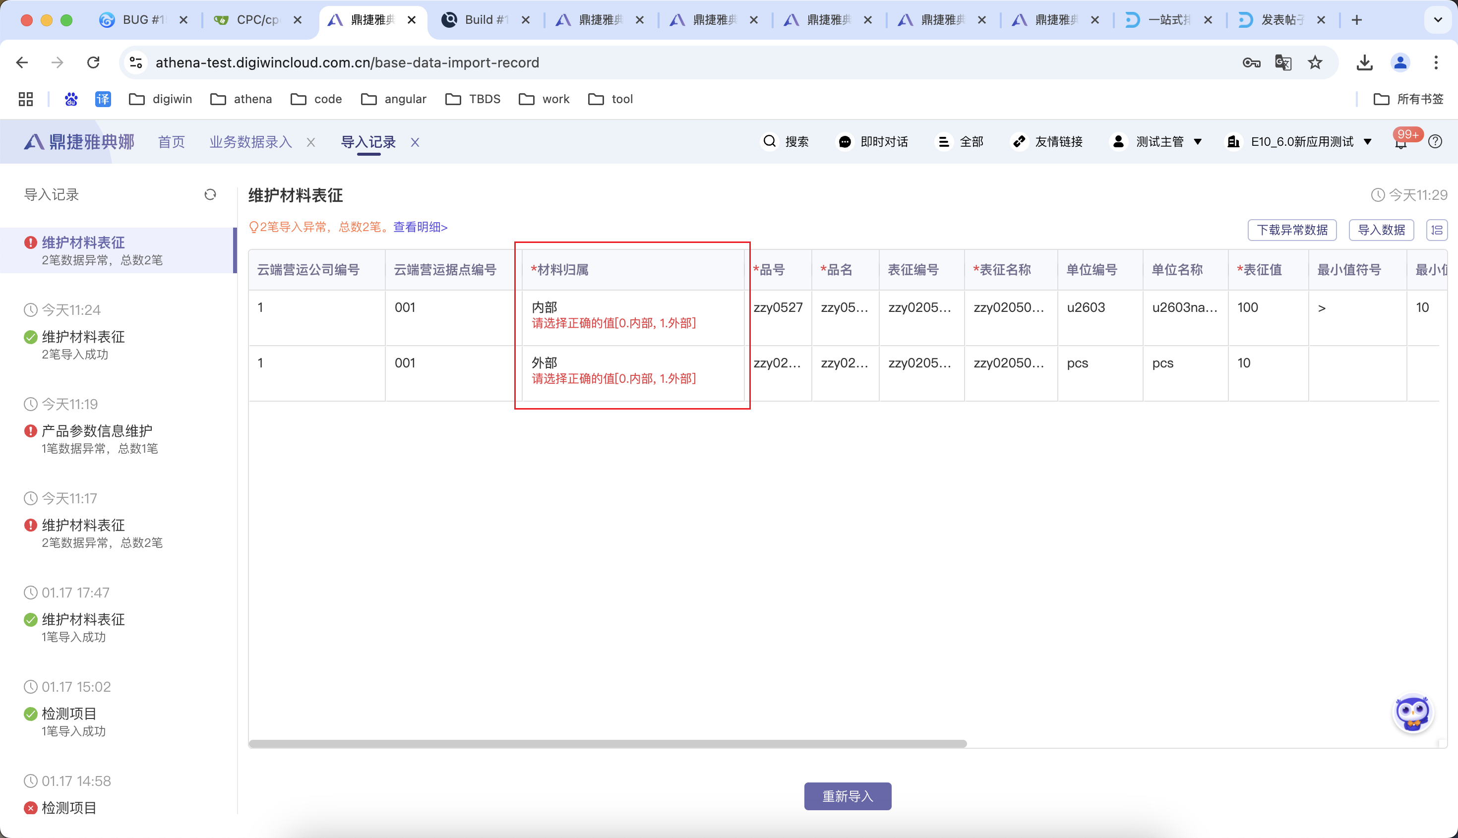
Task: Open the help question mark icon
Action: (1435, 142)
